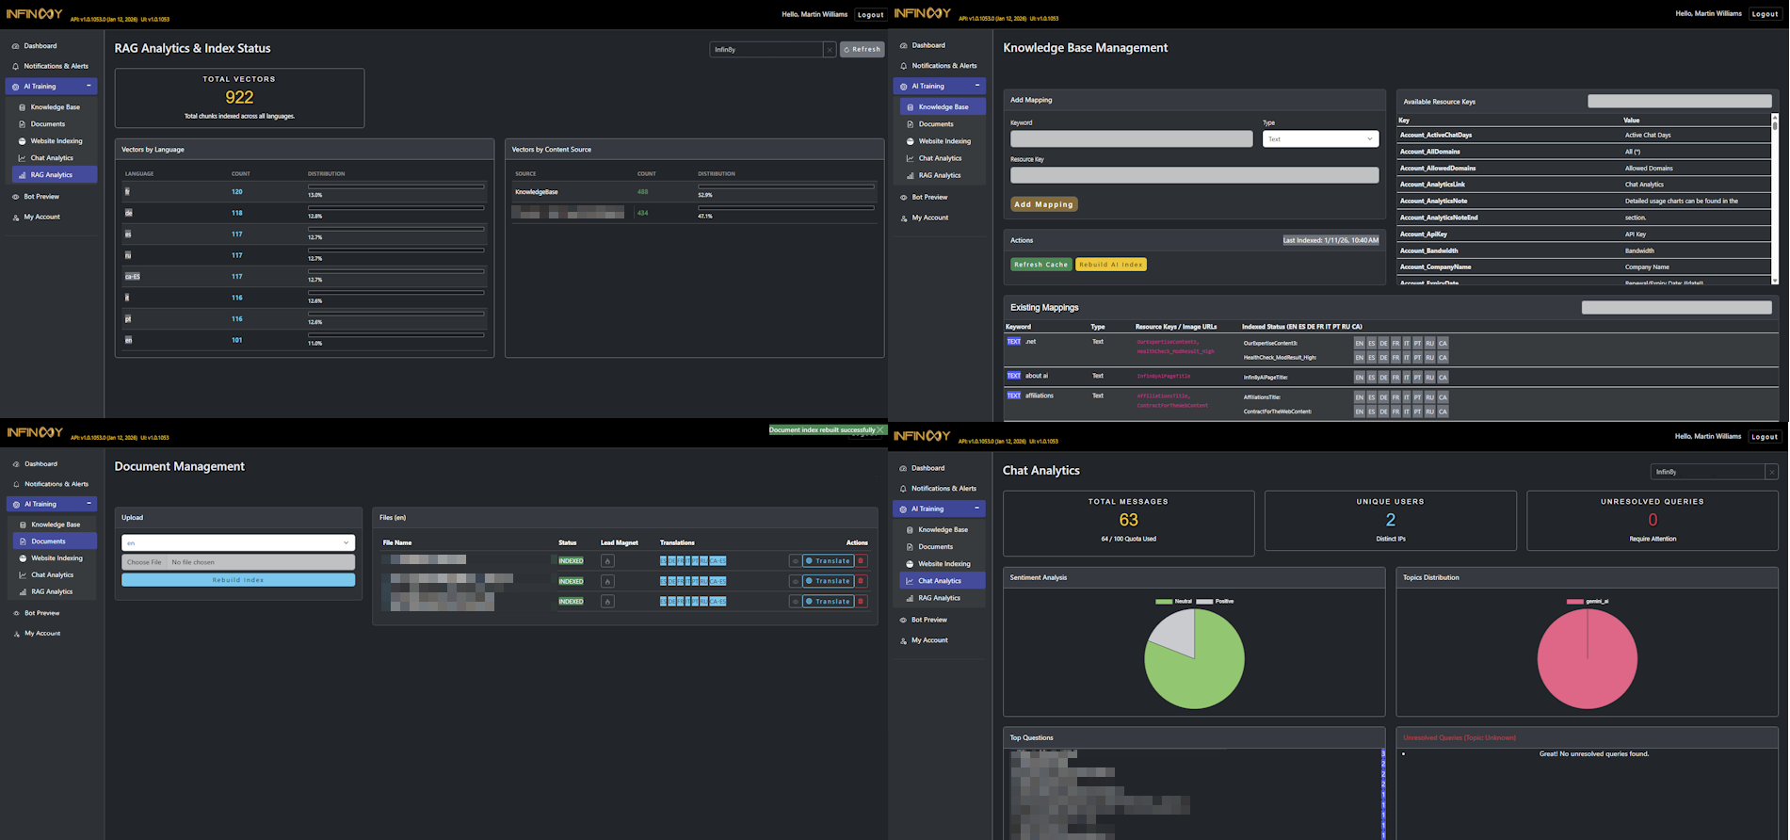Toggle lead magnet flame for first document row
This screenshot has height=840, width=1790.
(607, 560)
